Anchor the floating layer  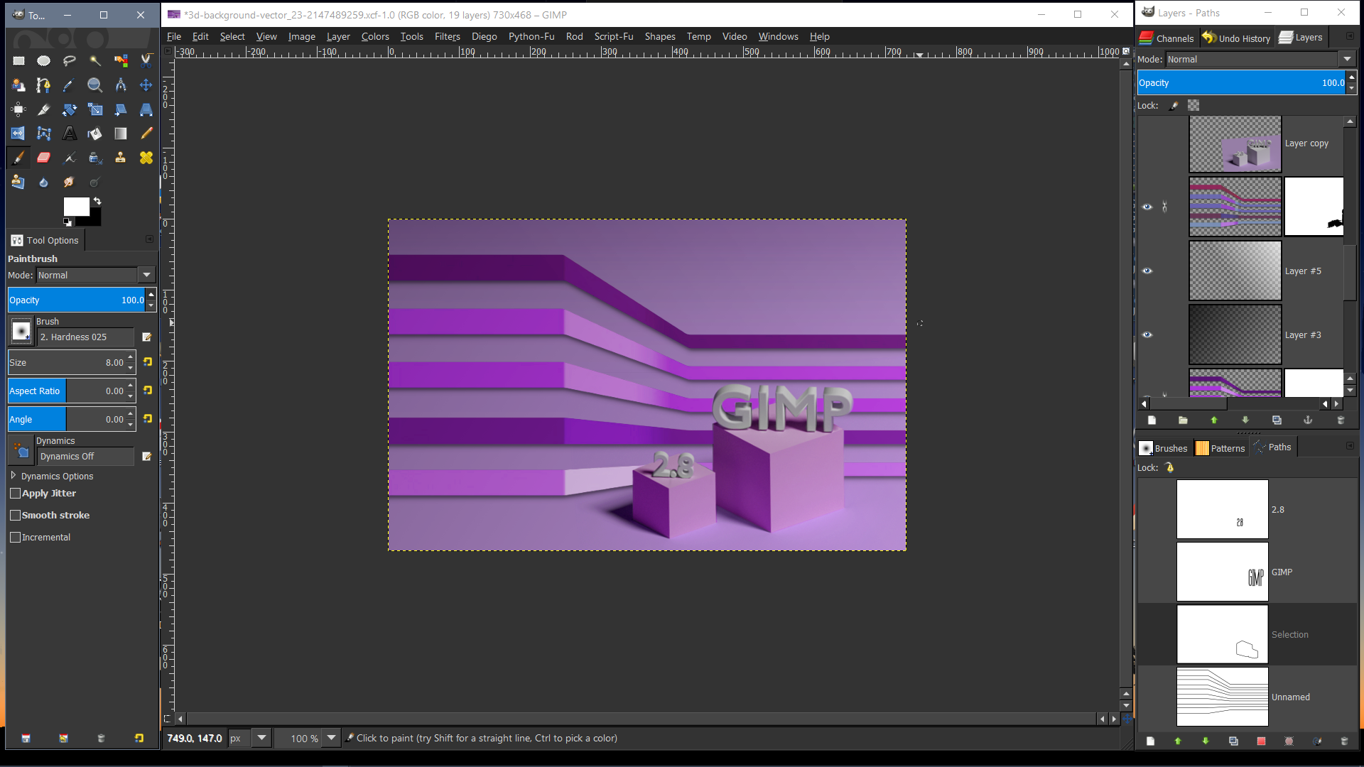(x=1308, y=420)
